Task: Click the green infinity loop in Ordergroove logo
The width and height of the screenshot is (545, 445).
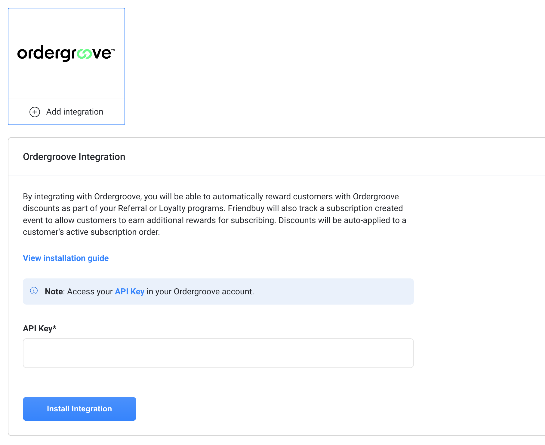Action: pyautogui.click(x=85, y=54)
